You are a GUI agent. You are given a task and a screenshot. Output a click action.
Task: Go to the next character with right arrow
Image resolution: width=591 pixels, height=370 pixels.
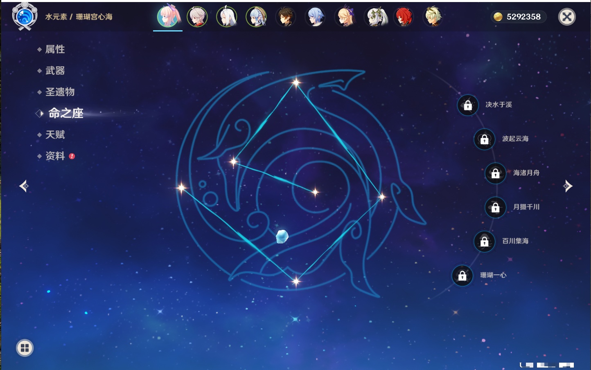tap(568, 186)
